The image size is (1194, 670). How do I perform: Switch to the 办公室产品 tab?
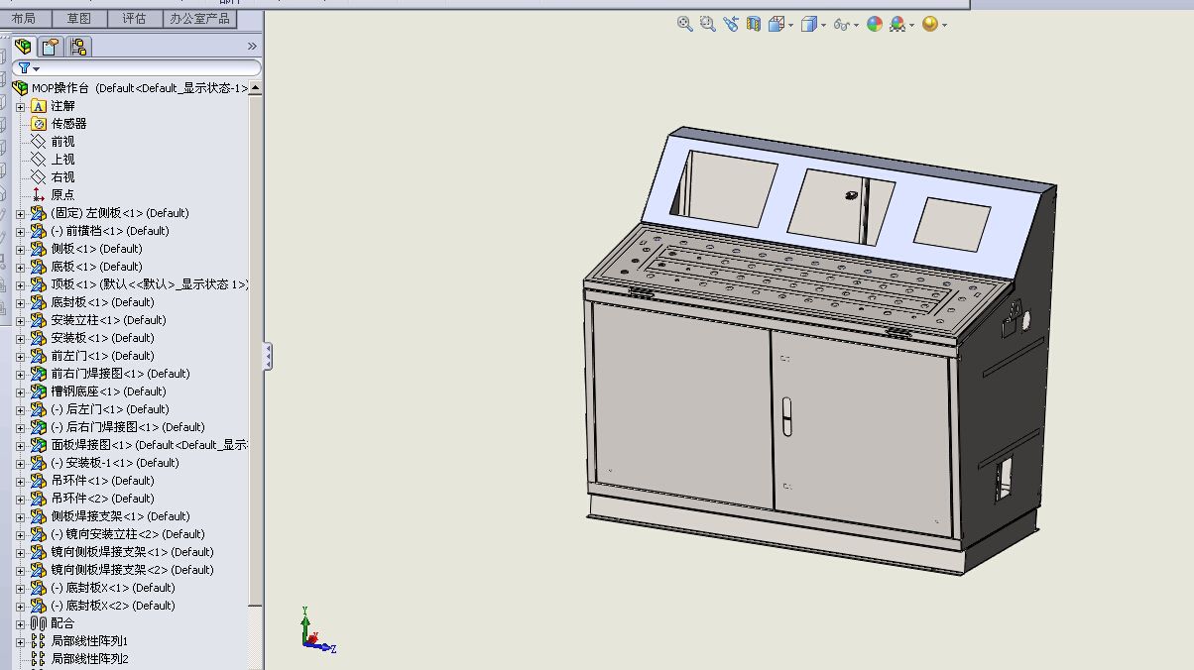pos(199,18)
